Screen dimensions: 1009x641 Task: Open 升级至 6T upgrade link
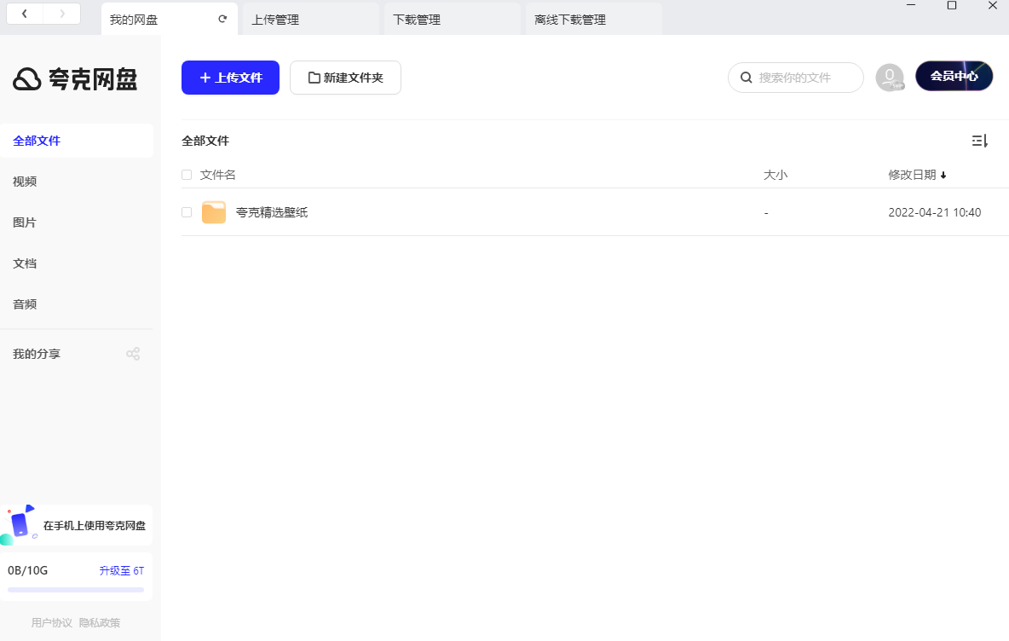coord(121,570)
